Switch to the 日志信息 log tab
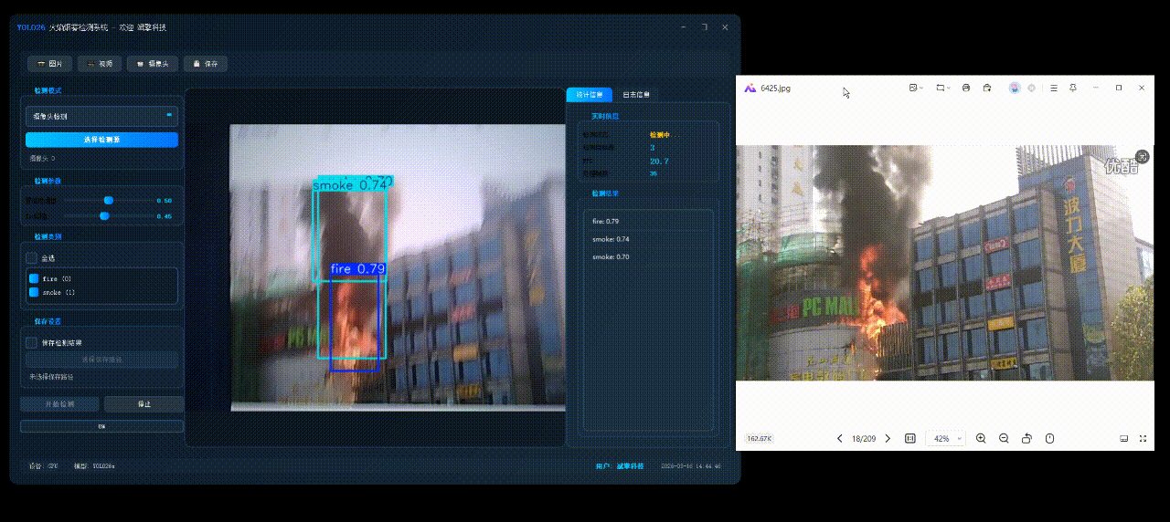1170x522 pixels. pos(636,94)
